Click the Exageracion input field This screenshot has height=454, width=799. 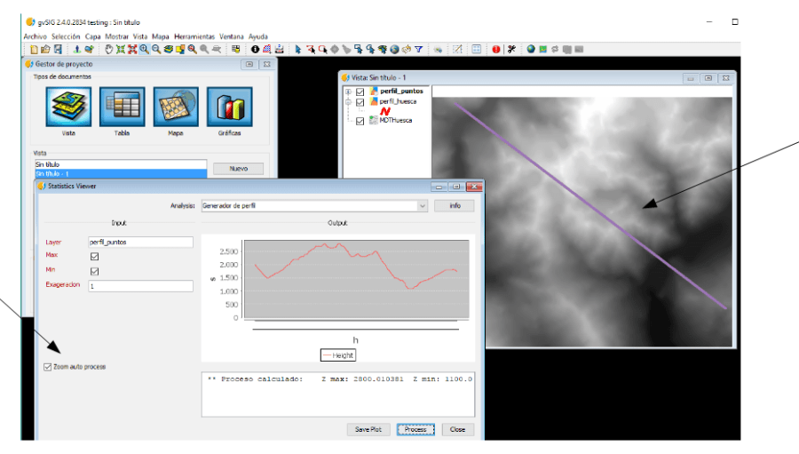tap(140, 286)
